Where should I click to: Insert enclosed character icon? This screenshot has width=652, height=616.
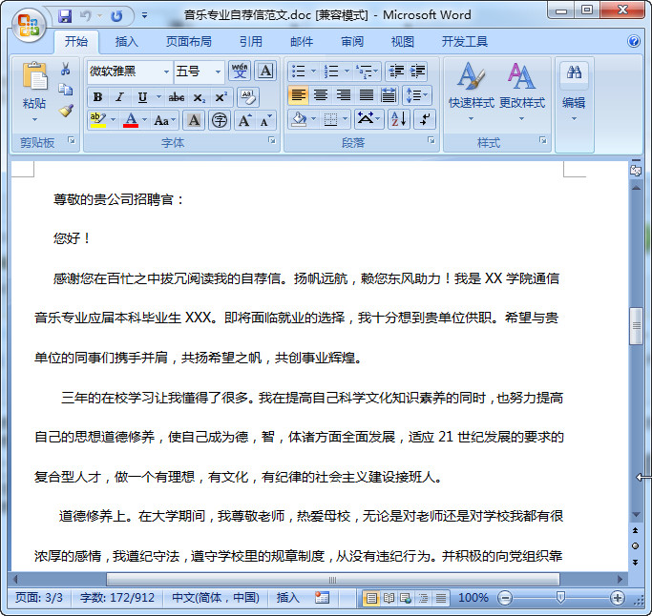[220, 120]
